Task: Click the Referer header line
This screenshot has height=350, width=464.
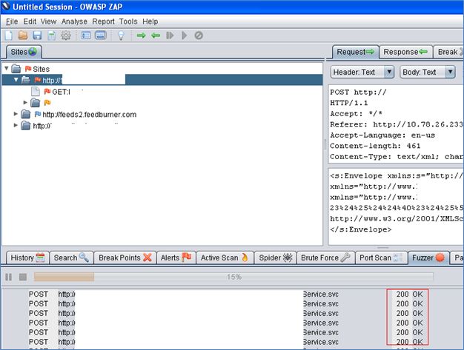Action: pos(397,124)
